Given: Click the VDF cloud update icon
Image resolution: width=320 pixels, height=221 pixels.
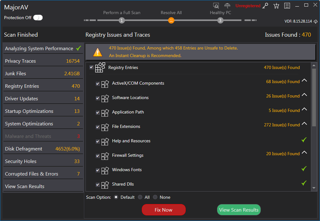Looking at the screenshot, I should point(316,21).
